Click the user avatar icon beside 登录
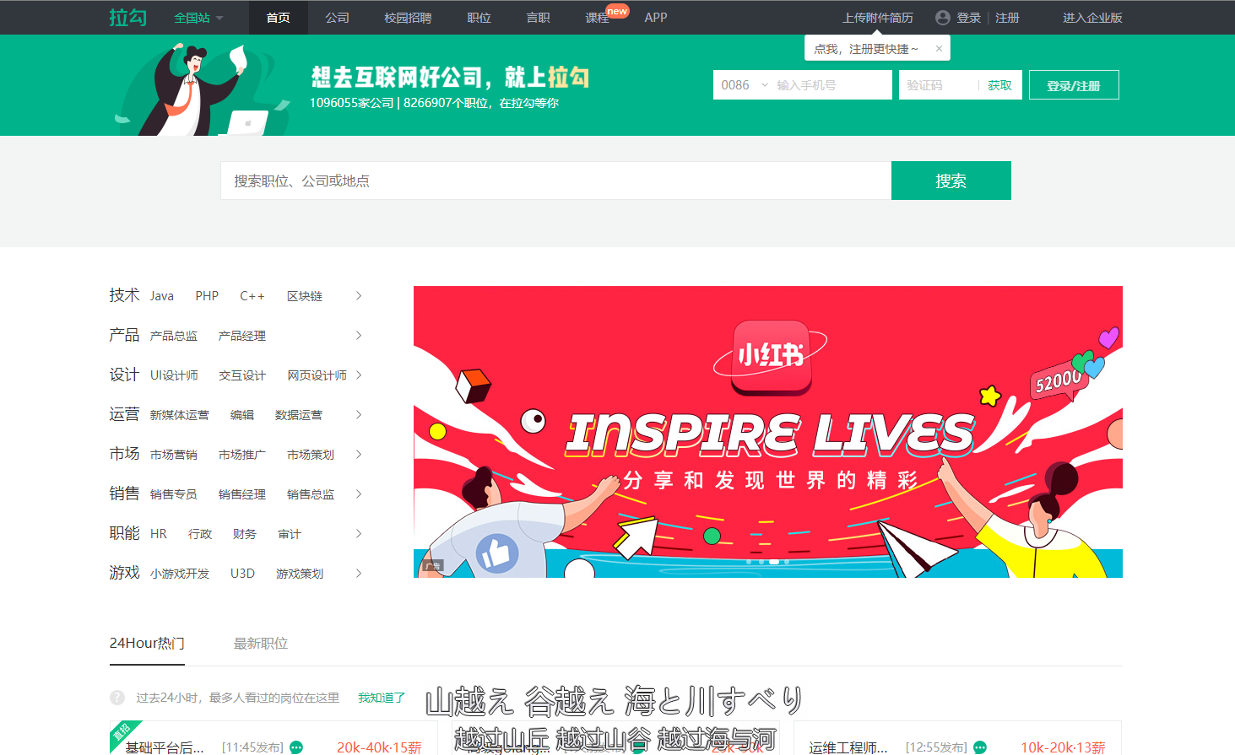This screenshot has height=755, width=1235. (943, 18)
